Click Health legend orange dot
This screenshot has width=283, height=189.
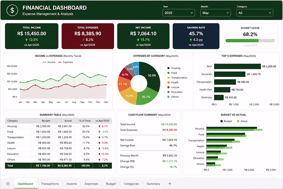[x=169, y=83]
